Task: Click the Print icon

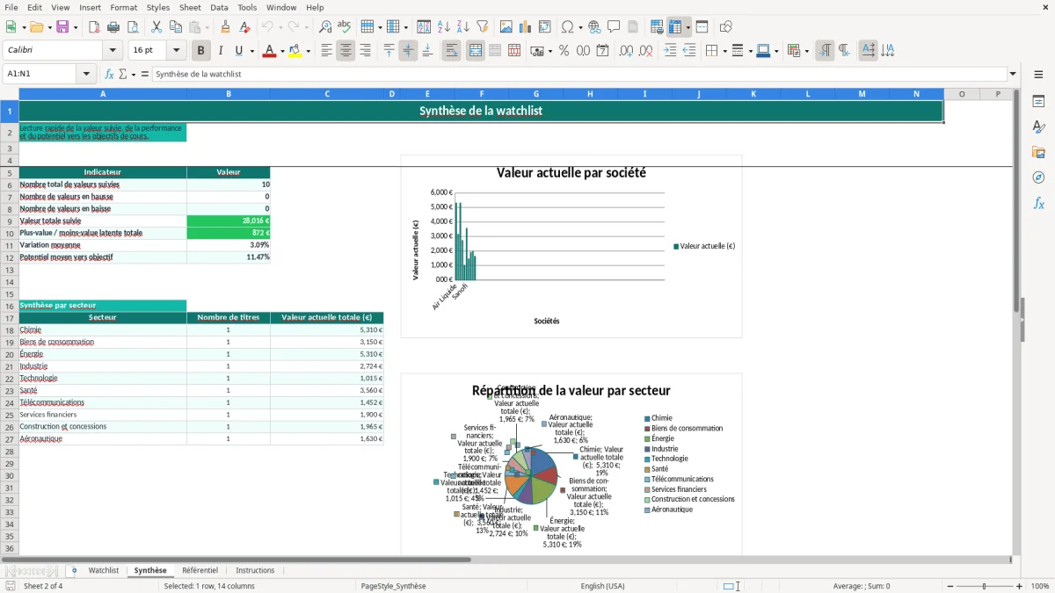Action: 113,27
